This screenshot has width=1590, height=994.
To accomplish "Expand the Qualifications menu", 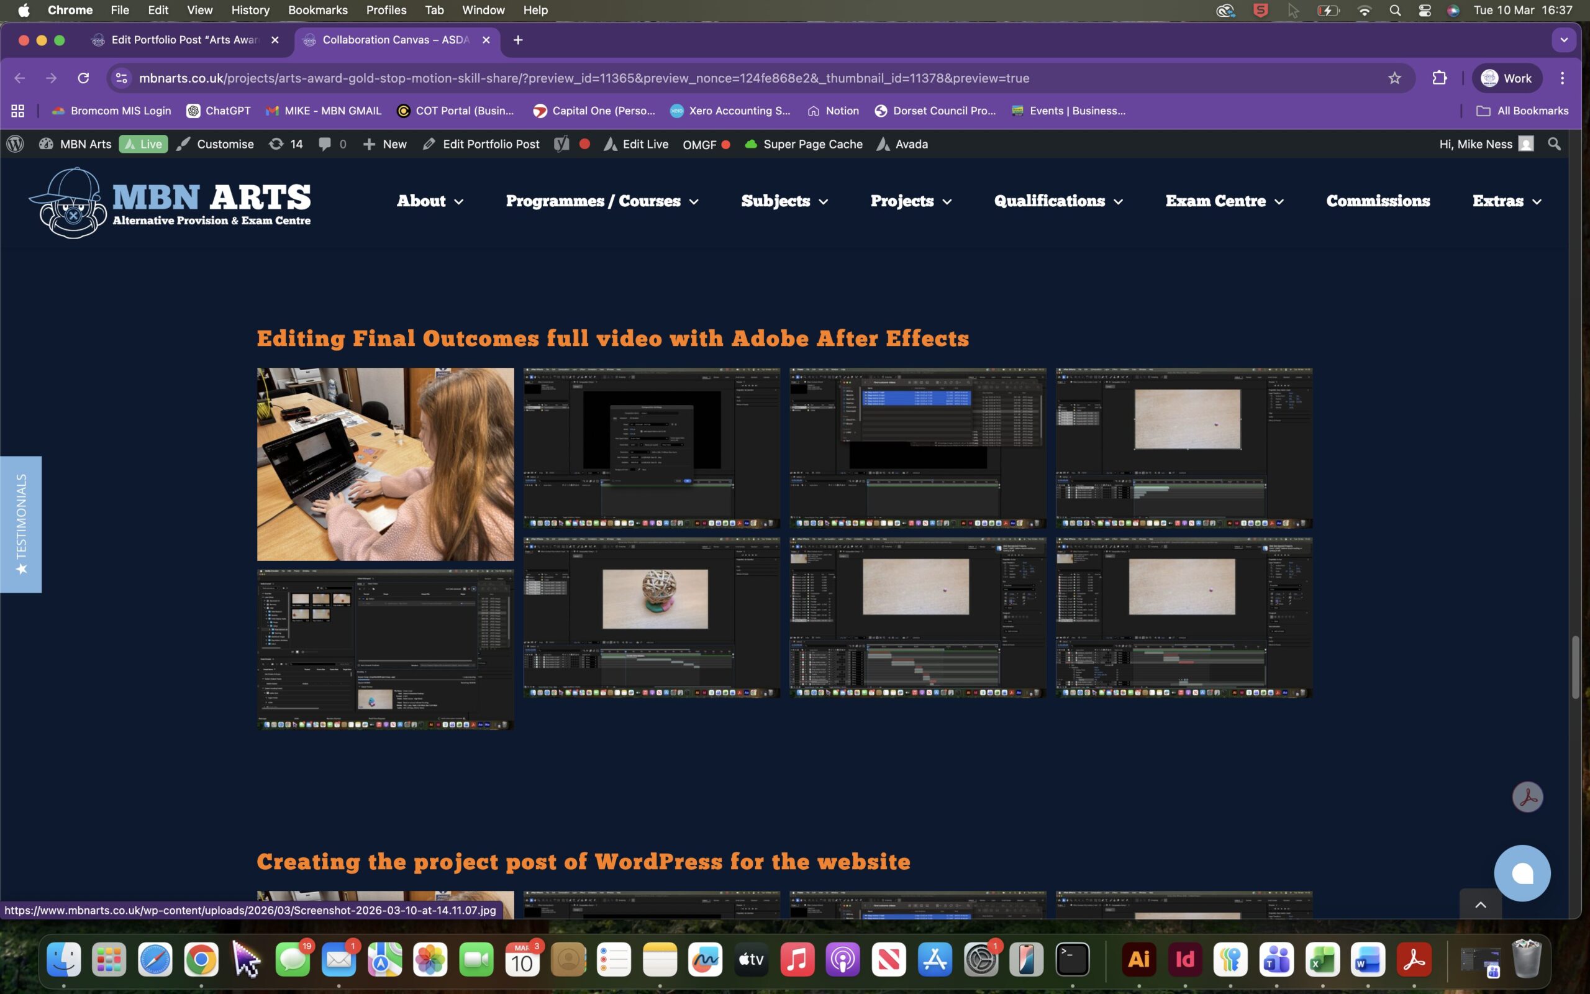I will (x=1058, y=201).
